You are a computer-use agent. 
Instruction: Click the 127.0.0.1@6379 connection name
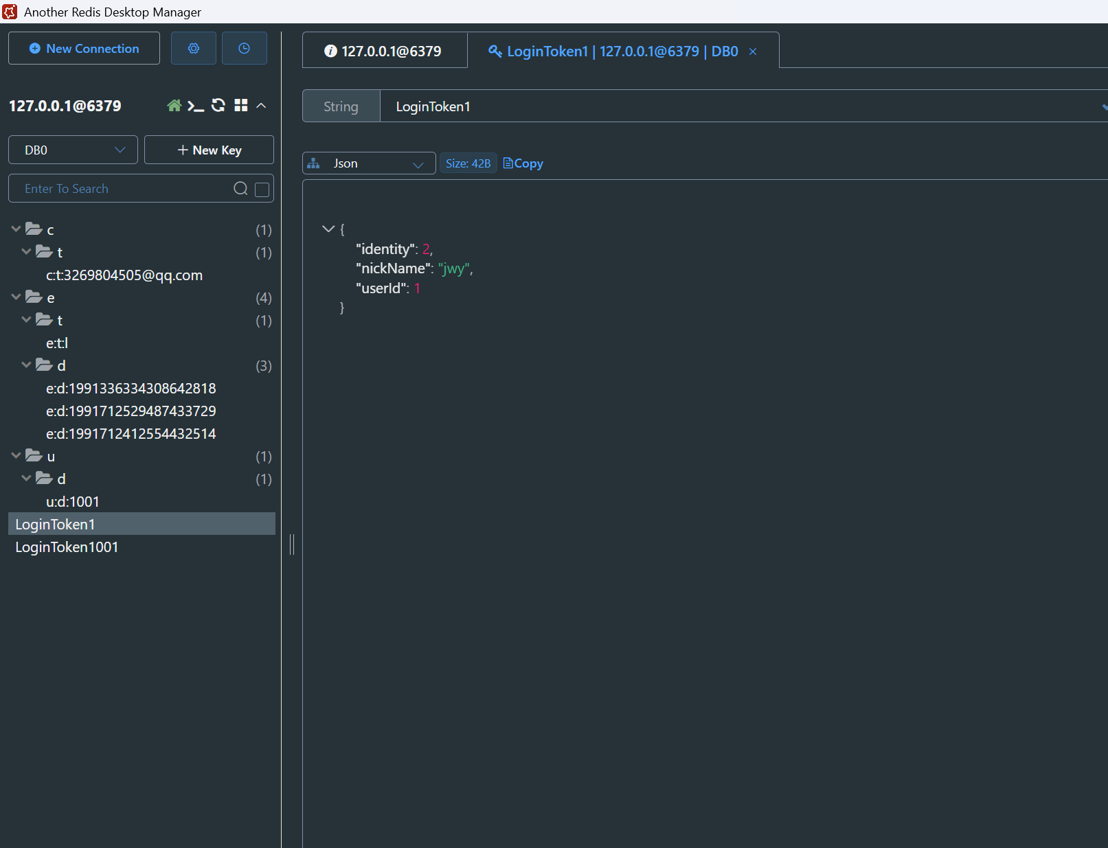pyautogui.click(x=65, y=106)
